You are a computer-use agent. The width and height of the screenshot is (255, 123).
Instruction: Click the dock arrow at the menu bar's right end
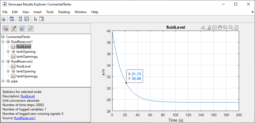(x=253, y=12)
